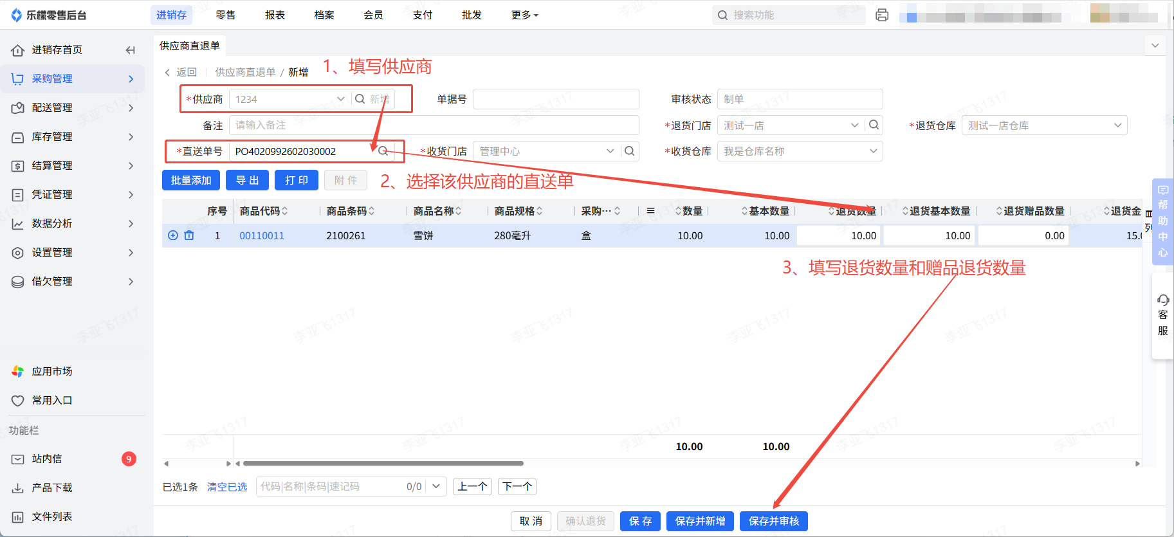This screenshot has height=537, width=1174.
Task: Click the 备注 remarks input field
Action: tap(434, 125)
